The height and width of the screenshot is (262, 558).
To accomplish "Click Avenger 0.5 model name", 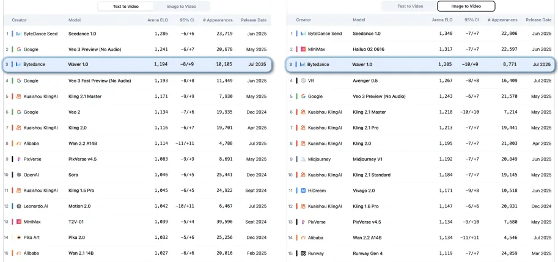I will (x=365, y=81).
